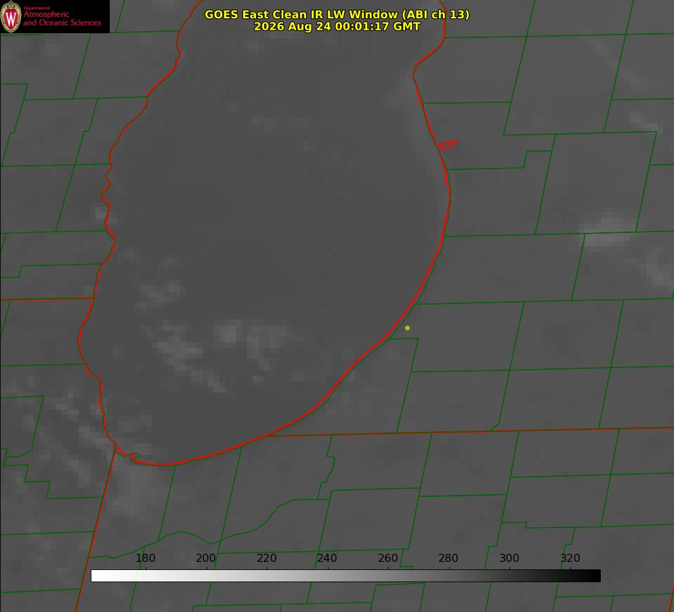Screen dimensions: 674x612
Task: Click the yellow dot marker near the lakeshore
Action: (x=407, y=328)
